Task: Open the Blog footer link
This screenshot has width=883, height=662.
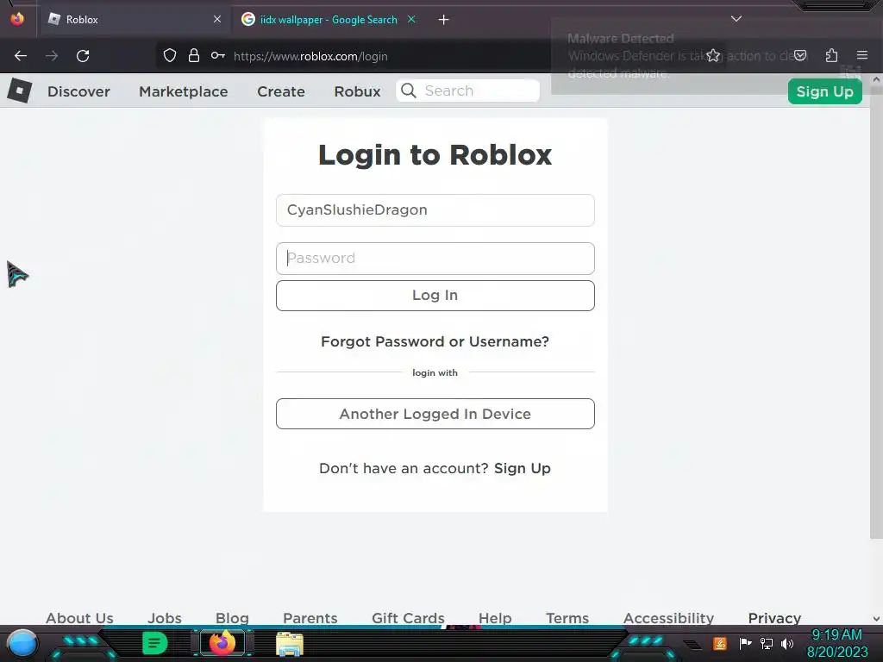Action: [232, 617]
